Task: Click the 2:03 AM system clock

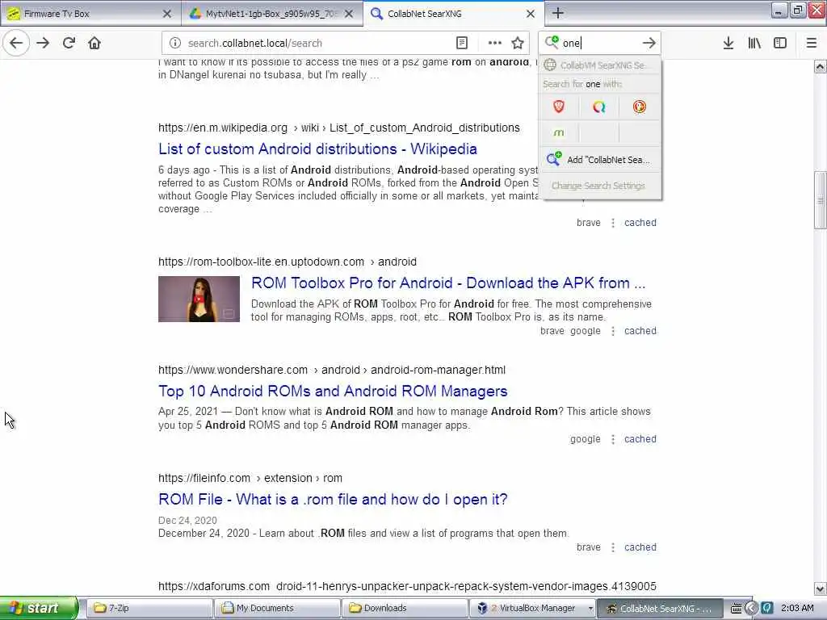Action: click(797, 608)
